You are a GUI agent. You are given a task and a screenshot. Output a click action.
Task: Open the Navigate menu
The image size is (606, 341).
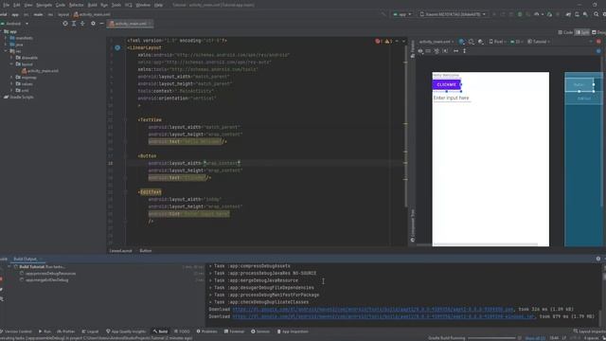(x=45, y=5)
